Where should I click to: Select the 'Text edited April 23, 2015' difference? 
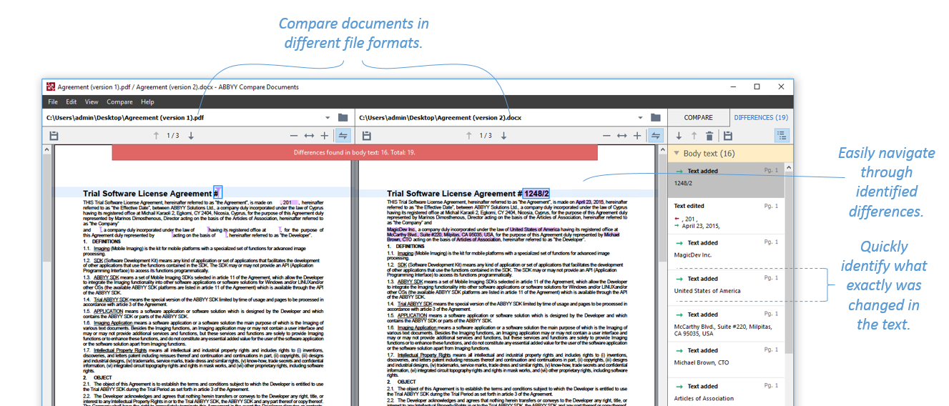726,216
